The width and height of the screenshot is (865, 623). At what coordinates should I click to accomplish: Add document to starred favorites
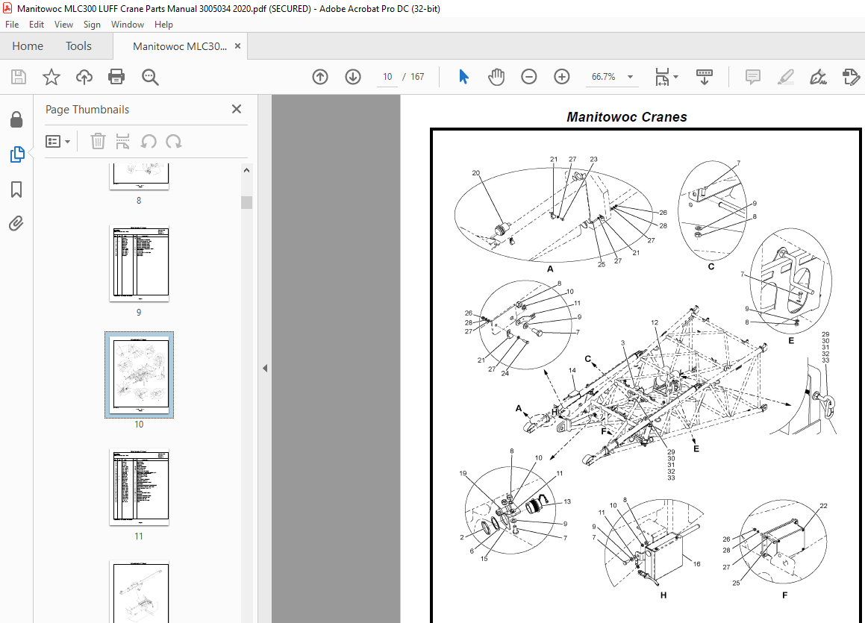point(51,77)
